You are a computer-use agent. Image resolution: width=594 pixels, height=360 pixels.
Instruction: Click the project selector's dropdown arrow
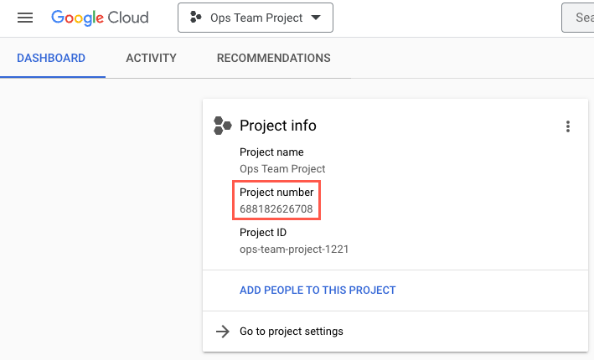316,18
